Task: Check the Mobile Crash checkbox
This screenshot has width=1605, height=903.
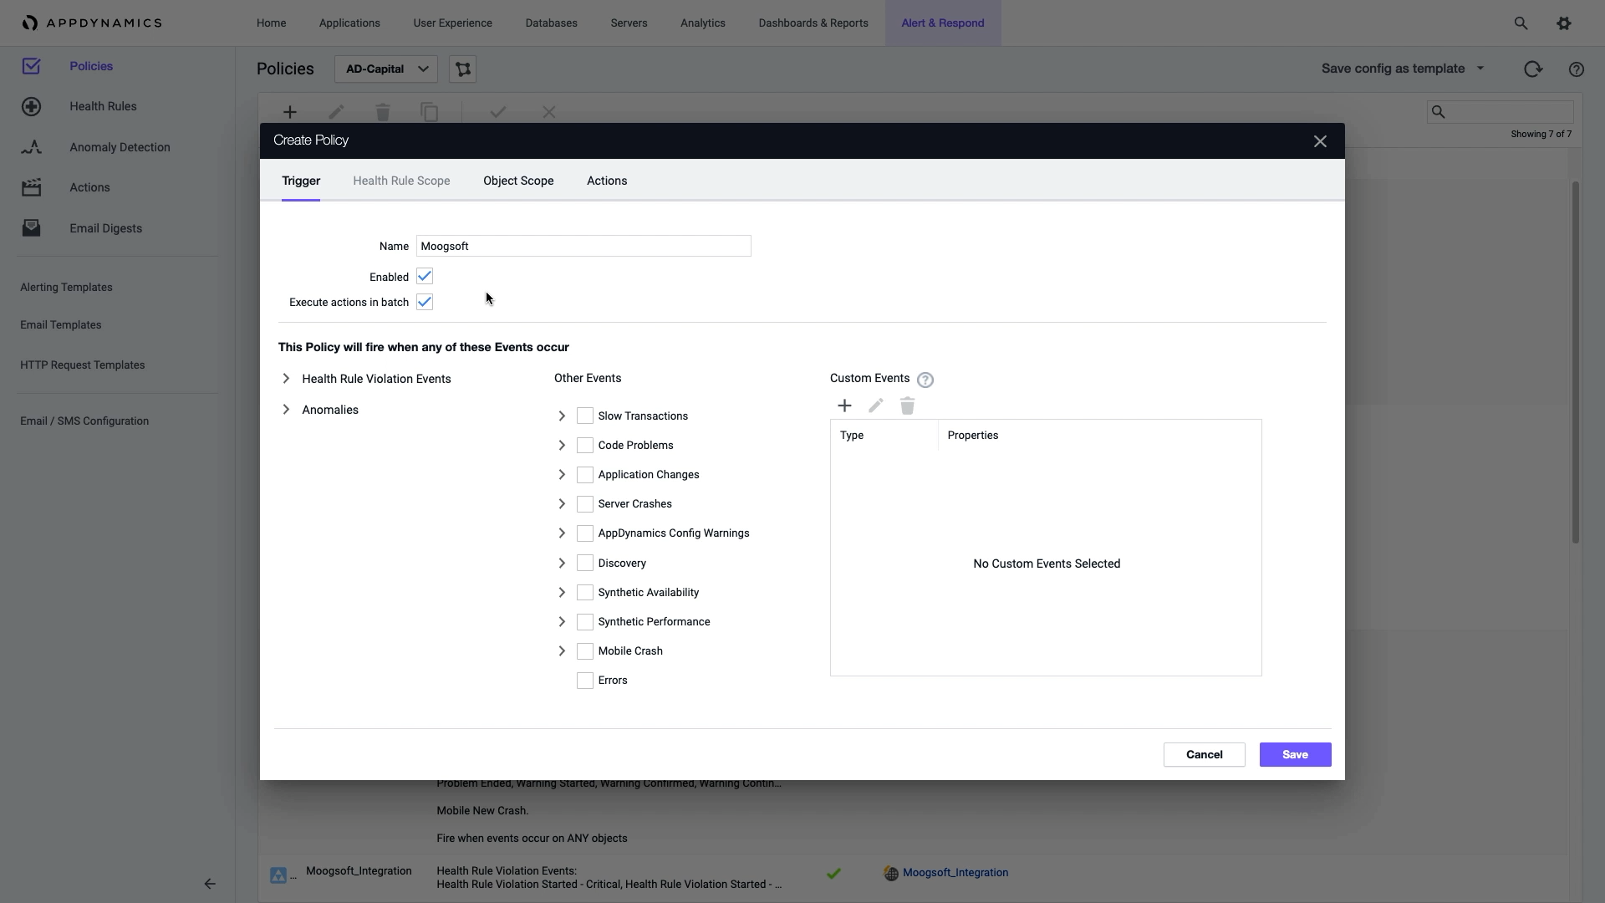Action: click(x=585, y=651)
